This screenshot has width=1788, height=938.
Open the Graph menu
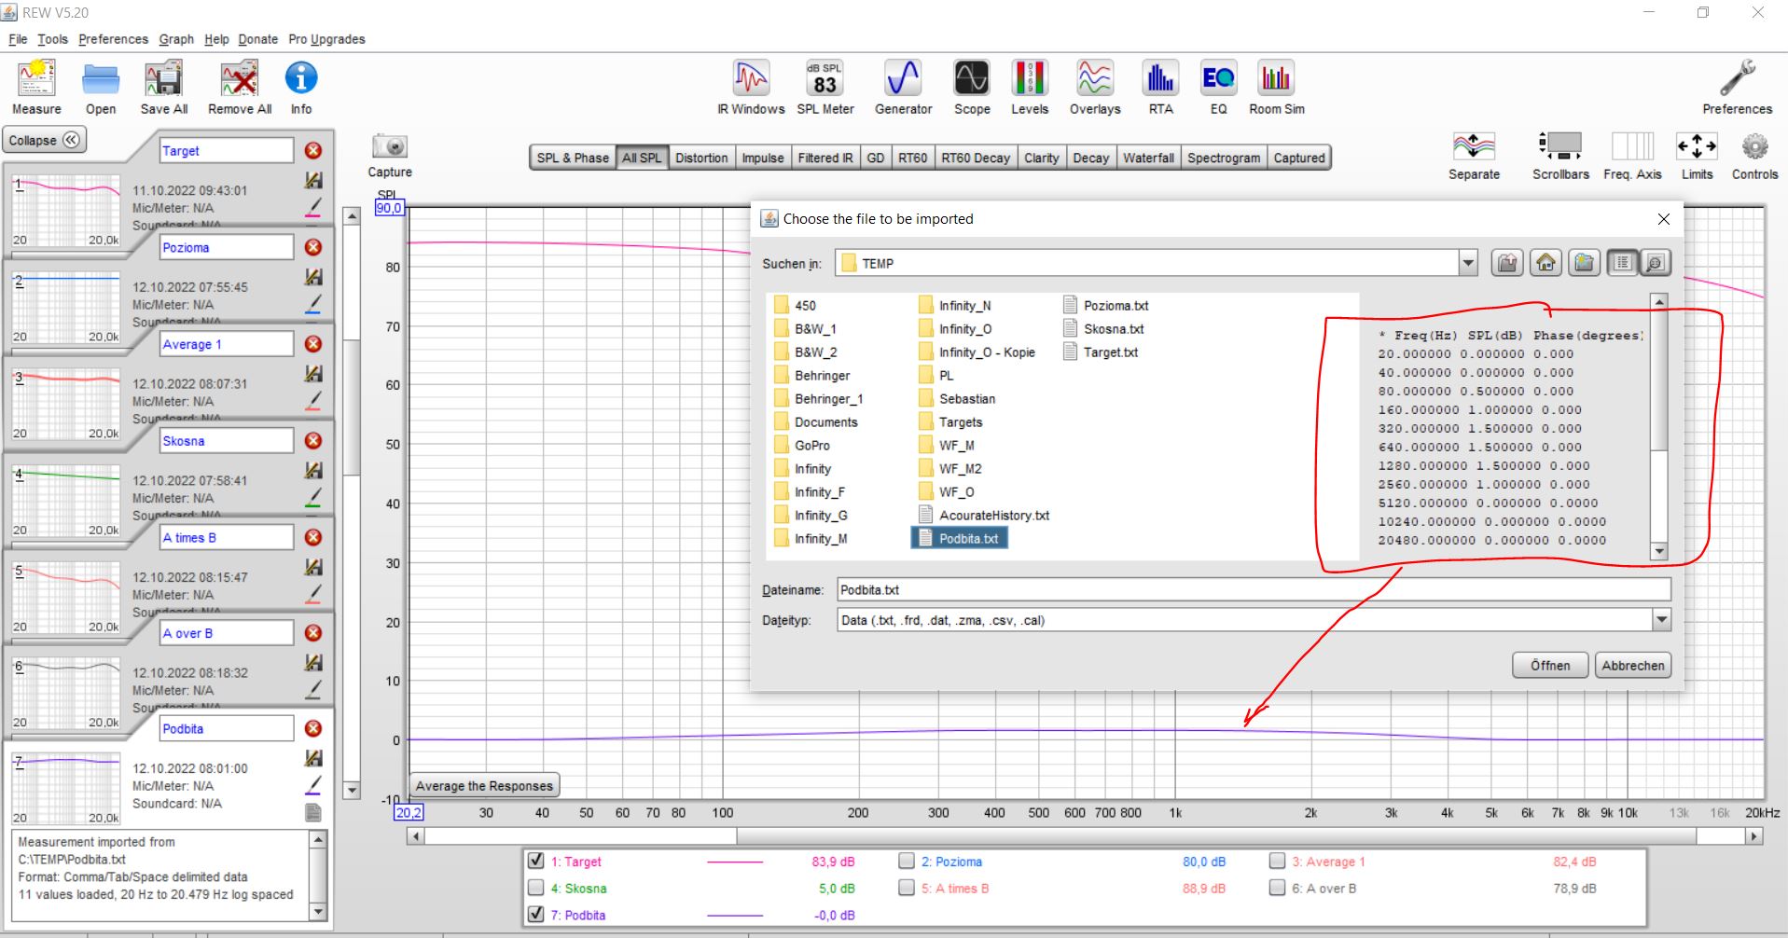(x=176, y=39)
